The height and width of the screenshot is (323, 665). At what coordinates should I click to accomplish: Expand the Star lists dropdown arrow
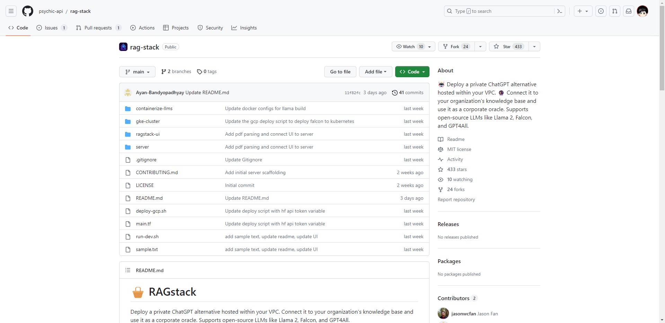point(534,46)
